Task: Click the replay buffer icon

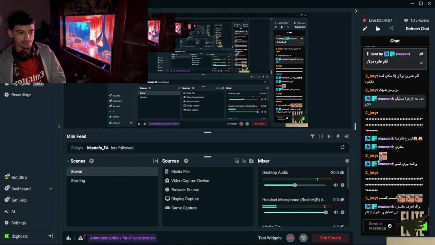Action: (x=303, y=238)
